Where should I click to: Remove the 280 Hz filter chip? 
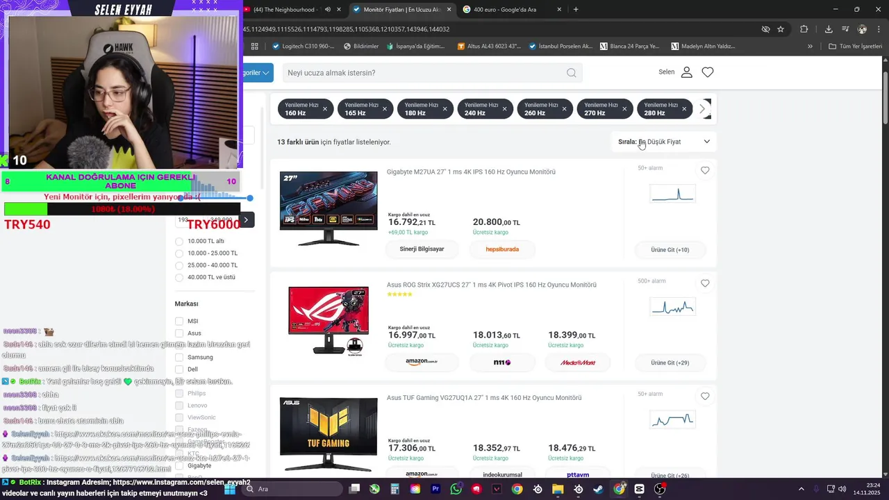click(684, 109)
